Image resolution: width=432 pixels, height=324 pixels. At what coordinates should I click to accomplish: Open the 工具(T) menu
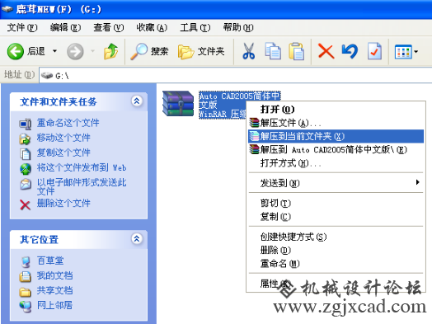[195, 27]
